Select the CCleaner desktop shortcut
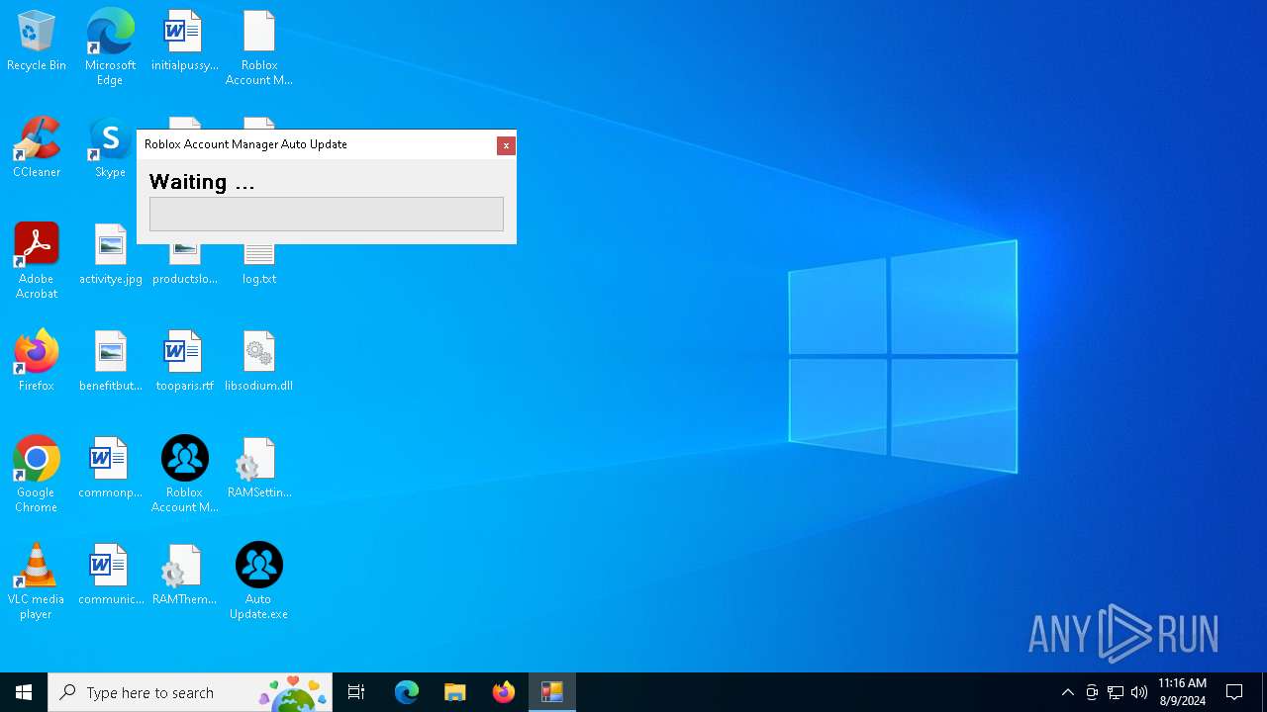The width and height of the screenshot is (1267, 712). [37, 148]
